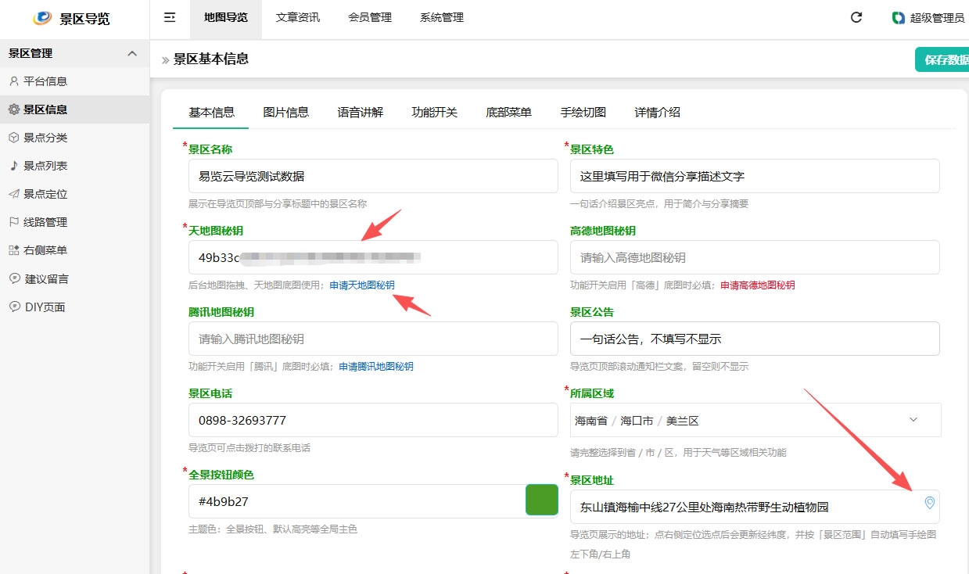Switch to the 语音讲解 tab
The height and width of the screenshot is (574, 969).
point(361,113)
